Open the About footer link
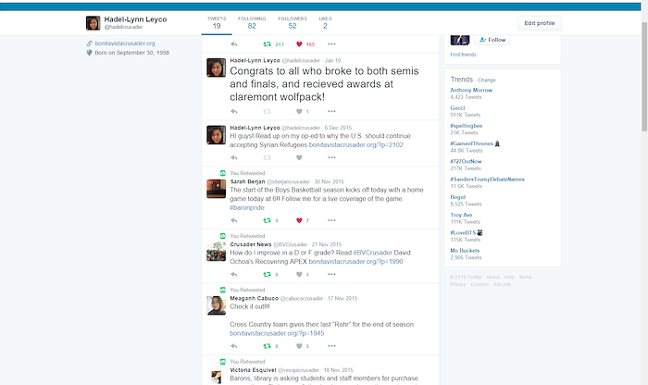Viewport: 648px width, 385px height. [x=492, y=278]
